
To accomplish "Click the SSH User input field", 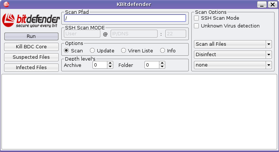I will (82, 34).
